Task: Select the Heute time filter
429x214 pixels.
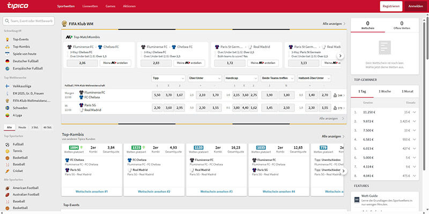Action: [22, 127]
